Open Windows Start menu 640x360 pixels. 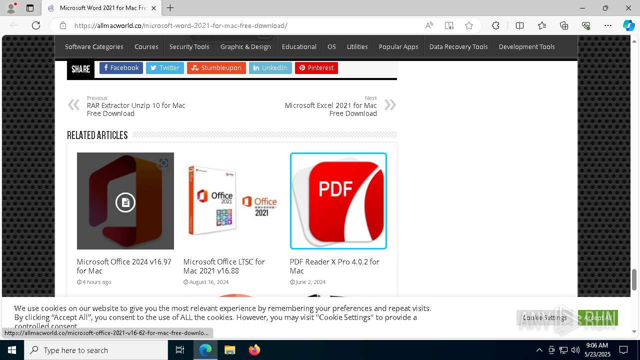(12, 350)
